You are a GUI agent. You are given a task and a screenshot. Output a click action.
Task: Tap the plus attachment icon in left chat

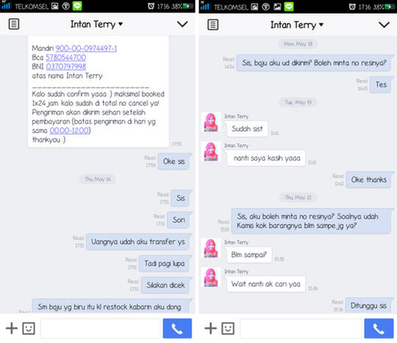click(12, 328)
